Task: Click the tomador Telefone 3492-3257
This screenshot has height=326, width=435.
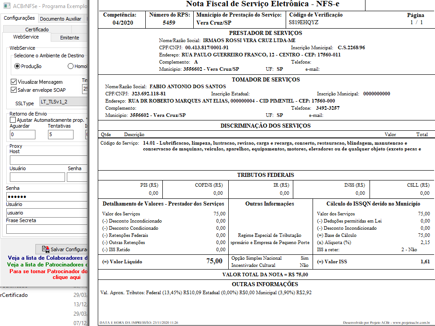Action: (x=328, y=108)
